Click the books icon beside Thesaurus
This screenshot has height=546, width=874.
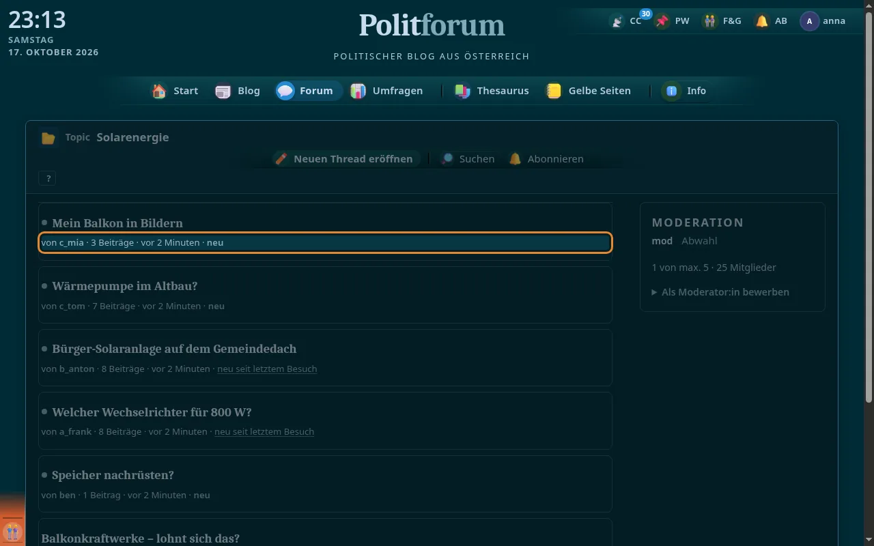click(462, 91)
